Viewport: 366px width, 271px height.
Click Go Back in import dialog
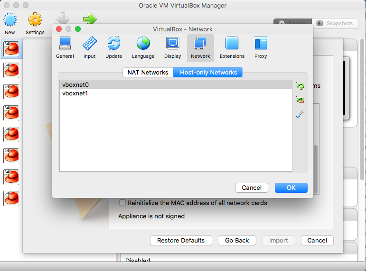tap(237, 241)
